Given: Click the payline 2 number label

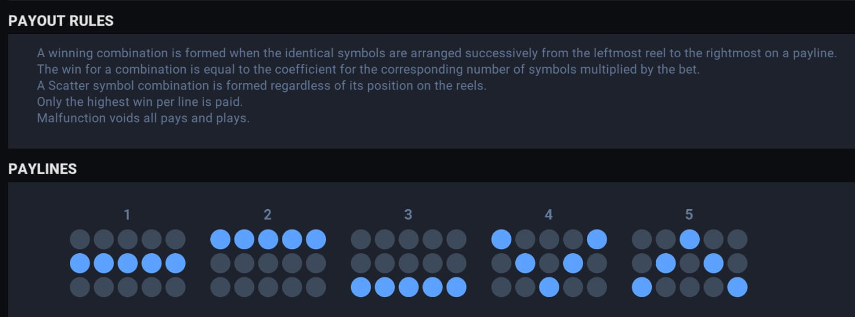Looking at the screenshot, I should (268, 215).
